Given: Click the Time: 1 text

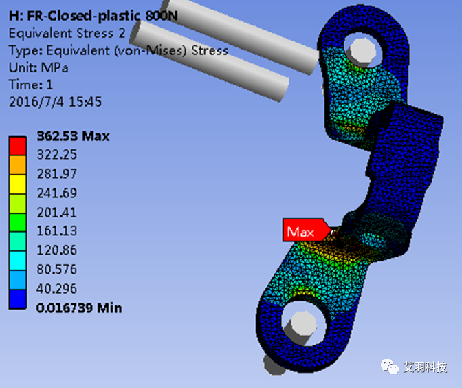Looking at the screenshot, I should (x=31, y=85).
